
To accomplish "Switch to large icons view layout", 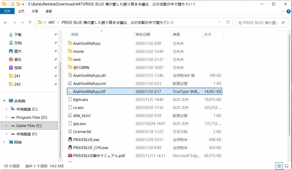I will (286, 166).
